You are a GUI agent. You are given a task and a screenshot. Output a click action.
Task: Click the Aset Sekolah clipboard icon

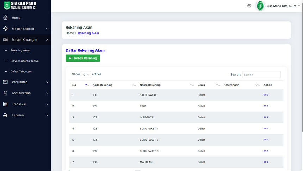[x=5, y=93]
